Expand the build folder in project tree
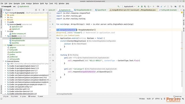Image resolution: width=185 pixels, height=104 pixels. click(x=5, y=20)
